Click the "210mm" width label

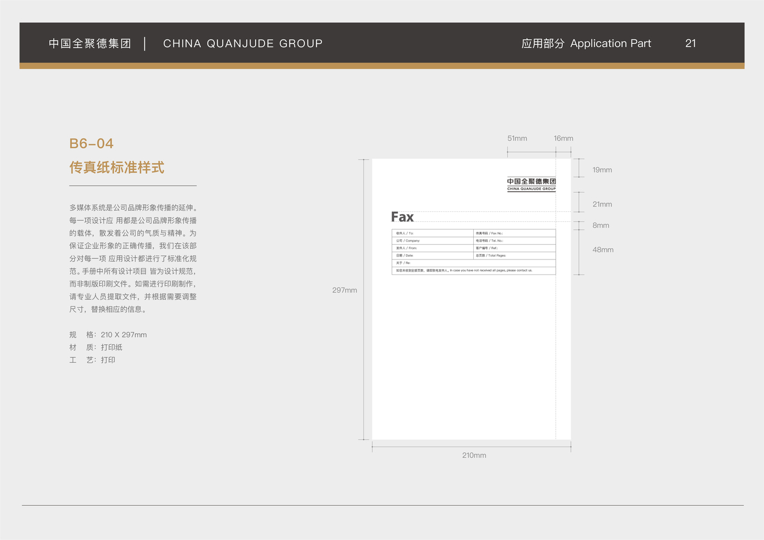pyautogui.click(x=474, y=456)
